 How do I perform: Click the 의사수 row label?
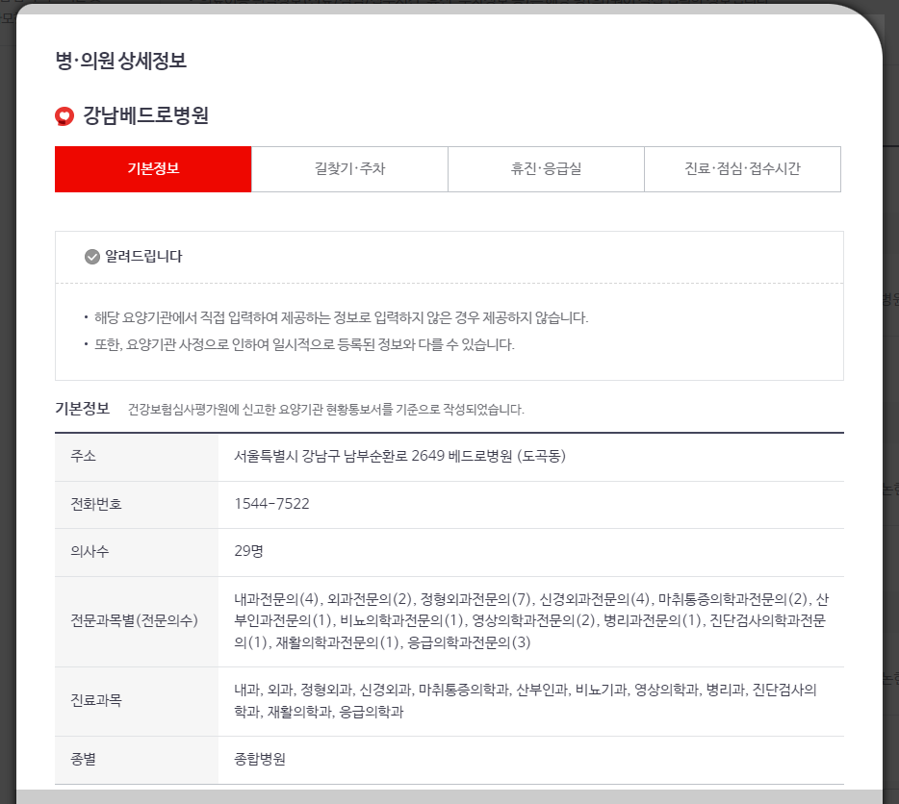90,552
